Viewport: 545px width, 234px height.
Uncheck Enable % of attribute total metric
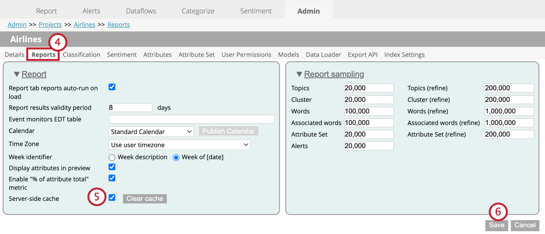click(x=112, y=178)
